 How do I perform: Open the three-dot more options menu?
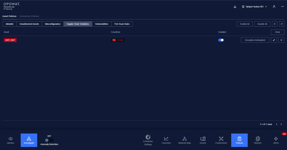pos(282,6)
